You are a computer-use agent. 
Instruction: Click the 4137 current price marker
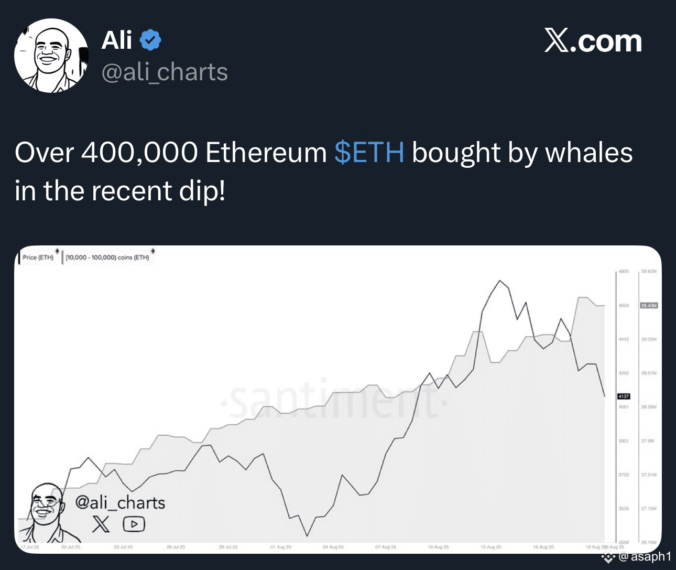click(624, 396)
